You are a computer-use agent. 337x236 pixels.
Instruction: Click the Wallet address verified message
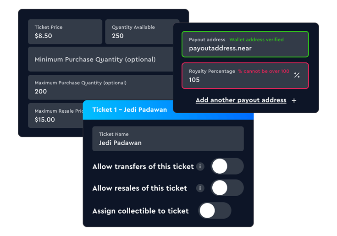coord(256,39)
